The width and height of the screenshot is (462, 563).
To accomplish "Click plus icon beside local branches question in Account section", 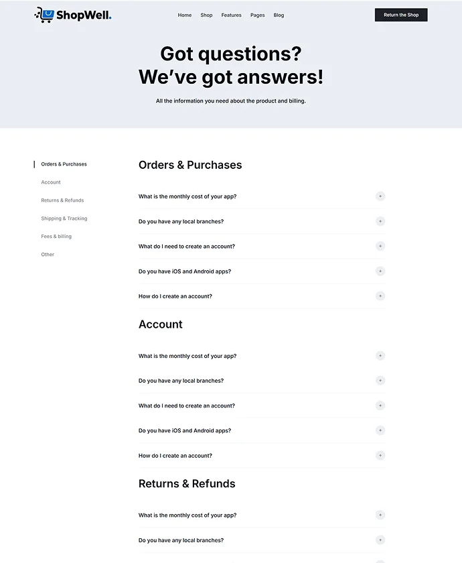I will (380, 381).
